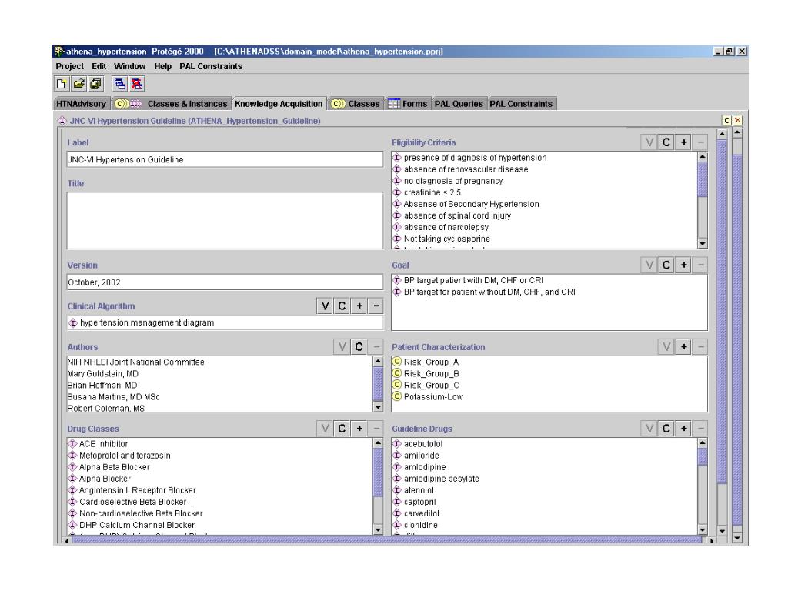Click the cascade windows toolbar icon
788x591 pixels.
tap(119, 84)
